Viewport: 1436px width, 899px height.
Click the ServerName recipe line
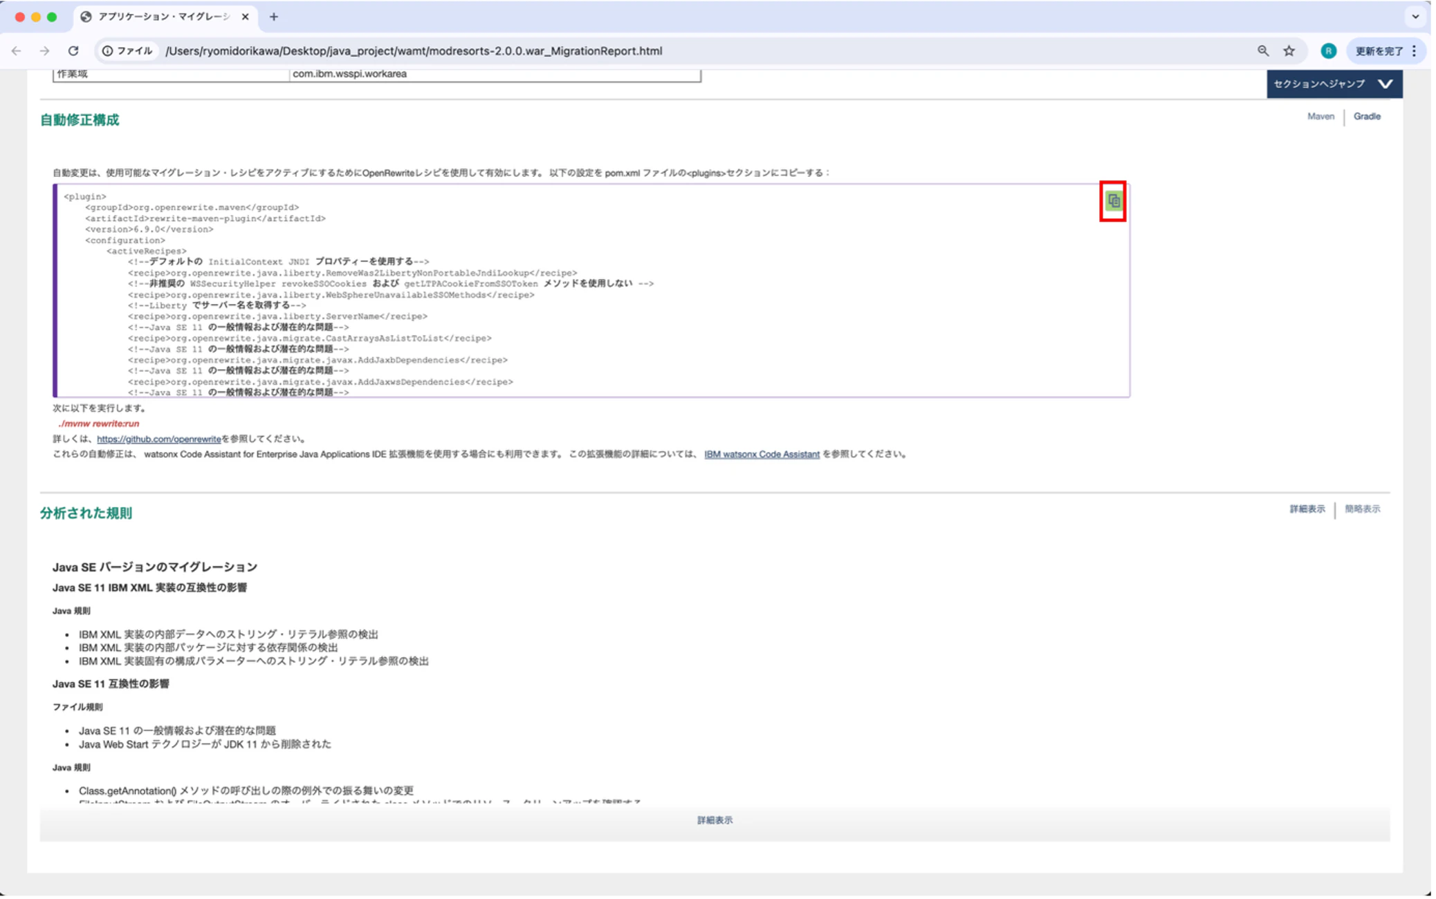tap(277, 316)
